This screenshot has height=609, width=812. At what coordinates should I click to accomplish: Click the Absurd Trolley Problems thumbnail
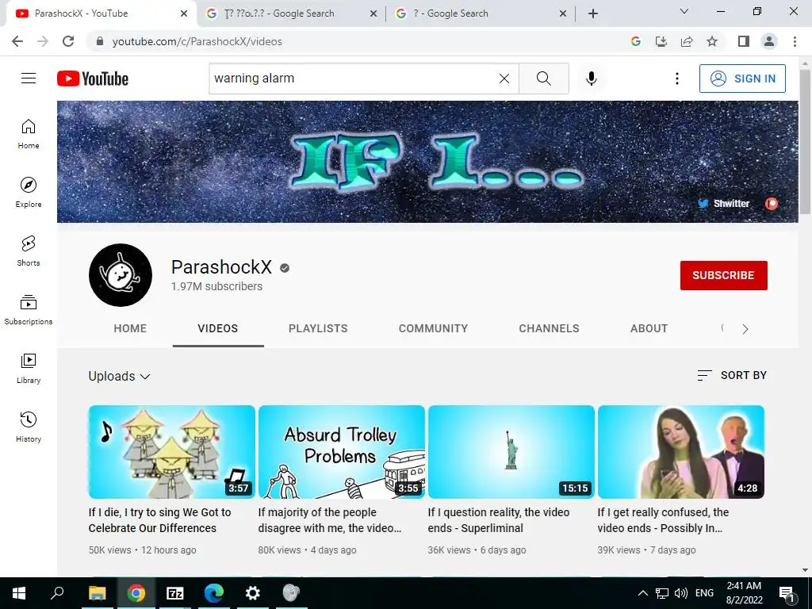pyautogui.click(x=341, y=451)
